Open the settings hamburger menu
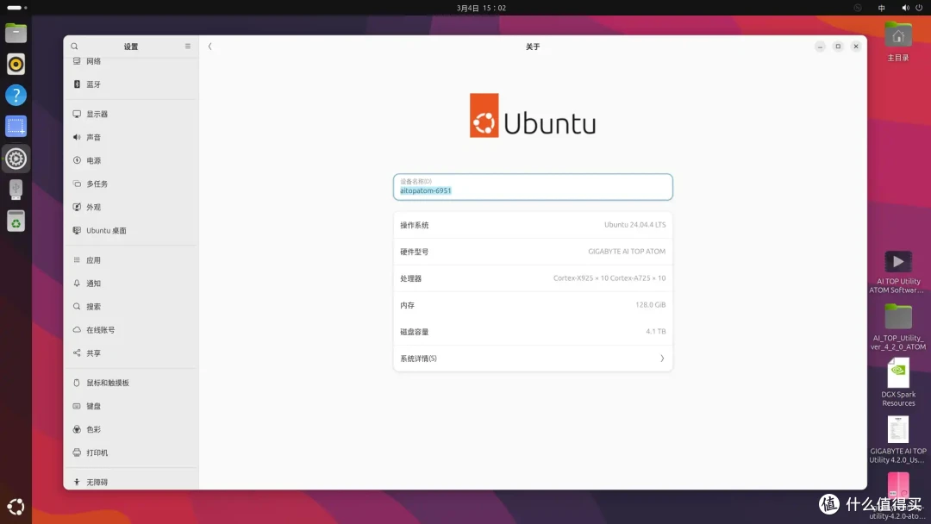 (188, 47)
